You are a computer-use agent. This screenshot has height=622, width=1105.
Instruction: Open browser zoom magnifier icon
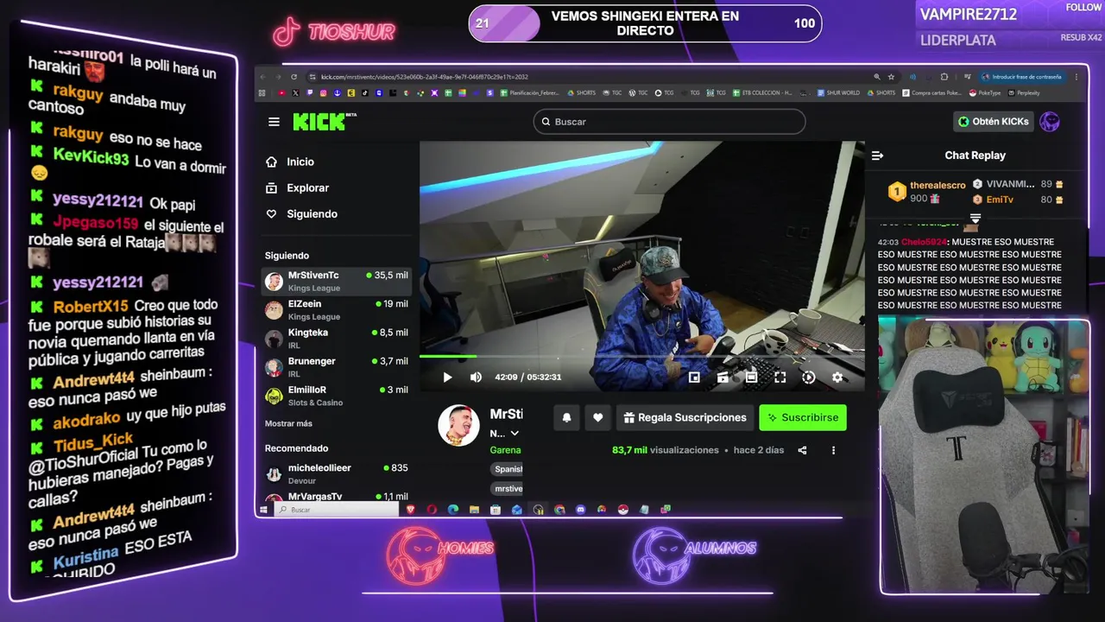click(877, 77)
